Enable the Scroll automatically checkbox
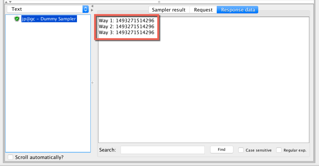319x166 pixels. coord(11,157)
